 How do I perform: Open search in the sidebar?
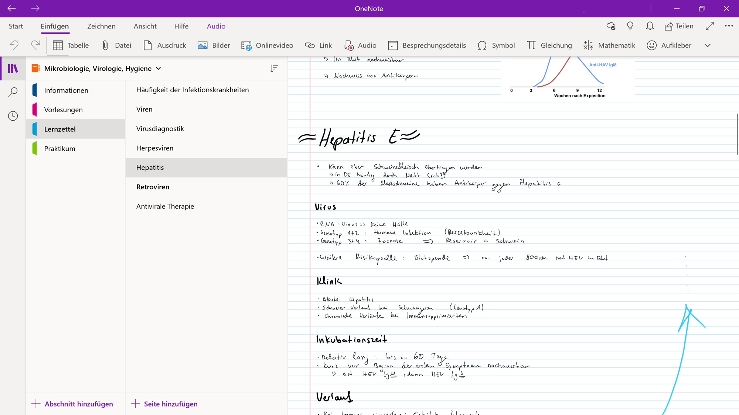13,91
